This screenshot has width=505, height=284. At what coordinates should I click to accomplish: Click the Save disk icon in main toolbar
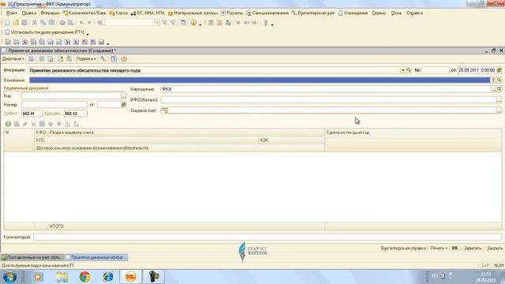[24, 23]
